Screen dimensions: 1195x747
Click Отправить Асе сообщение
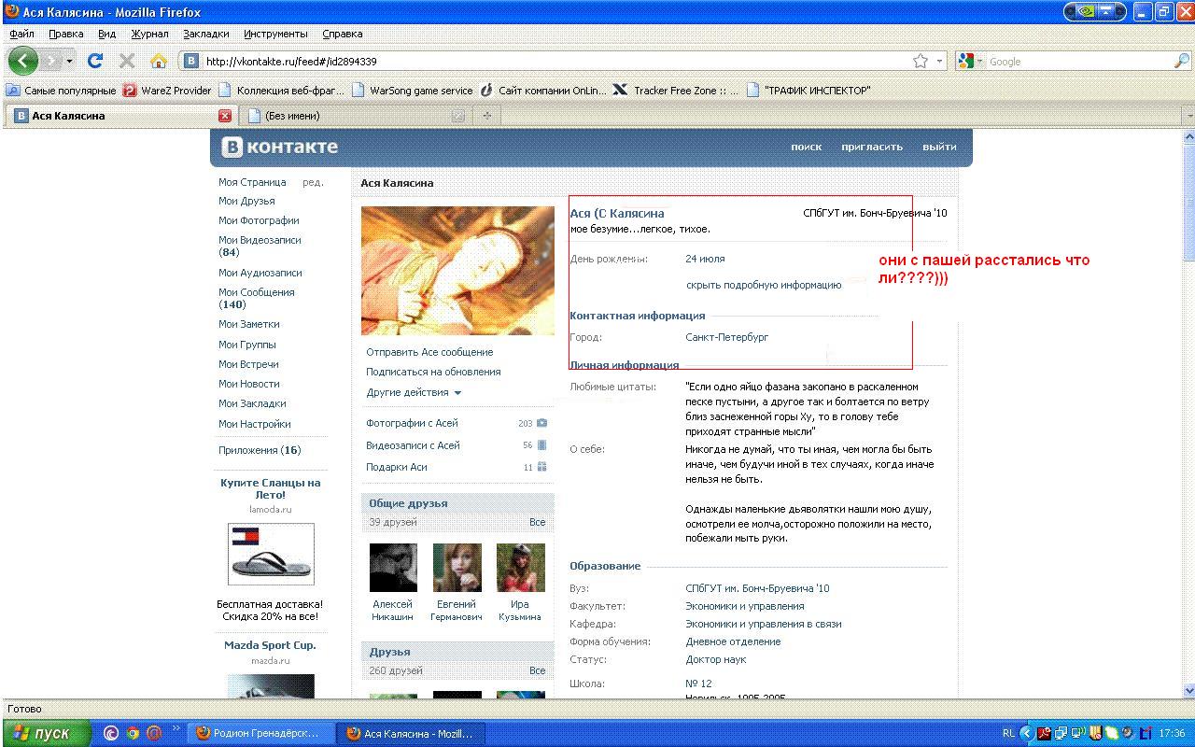click(429, 352)
